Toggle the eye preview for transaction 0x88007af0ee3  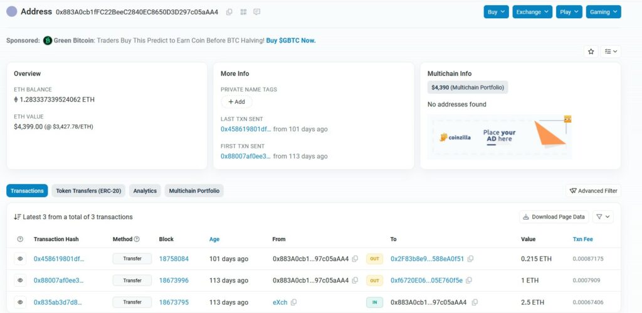click(20, 280)
